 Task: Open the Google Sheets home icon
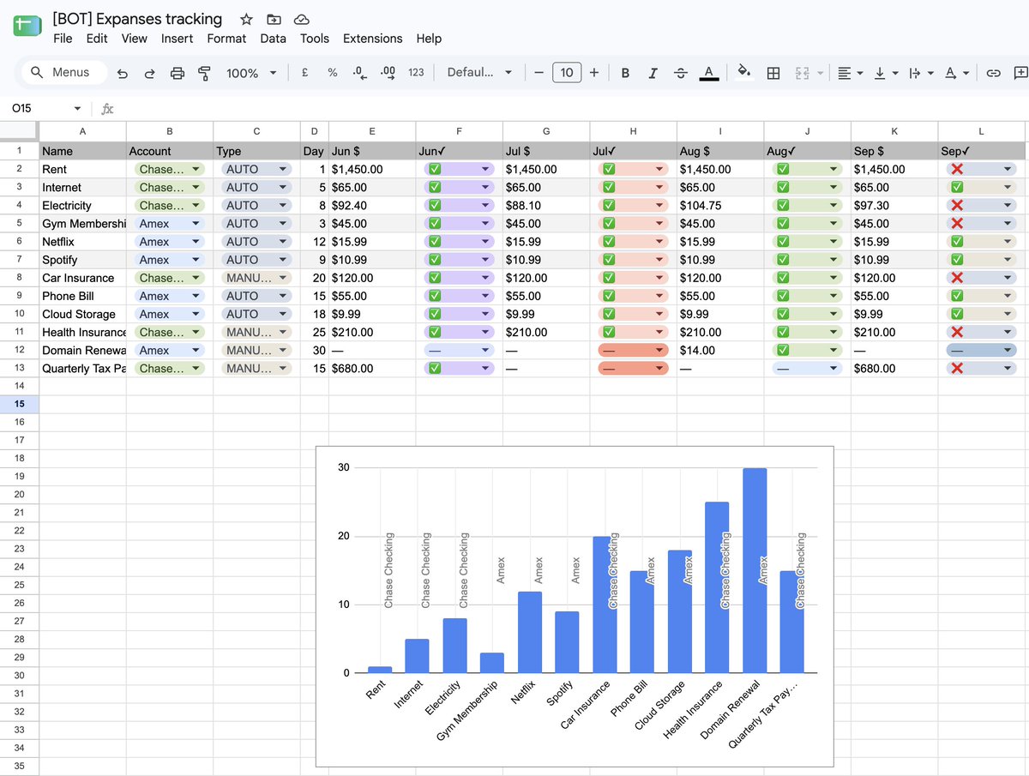(27, 25)
